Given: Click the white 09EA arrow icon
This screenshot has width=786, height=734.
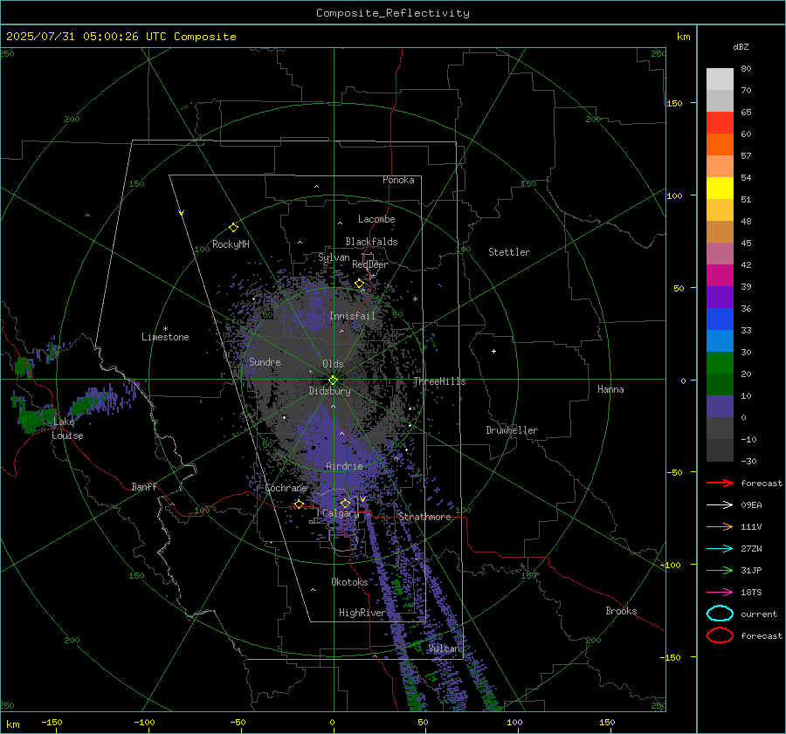Looking at the screenshot, I should [720, 504].
